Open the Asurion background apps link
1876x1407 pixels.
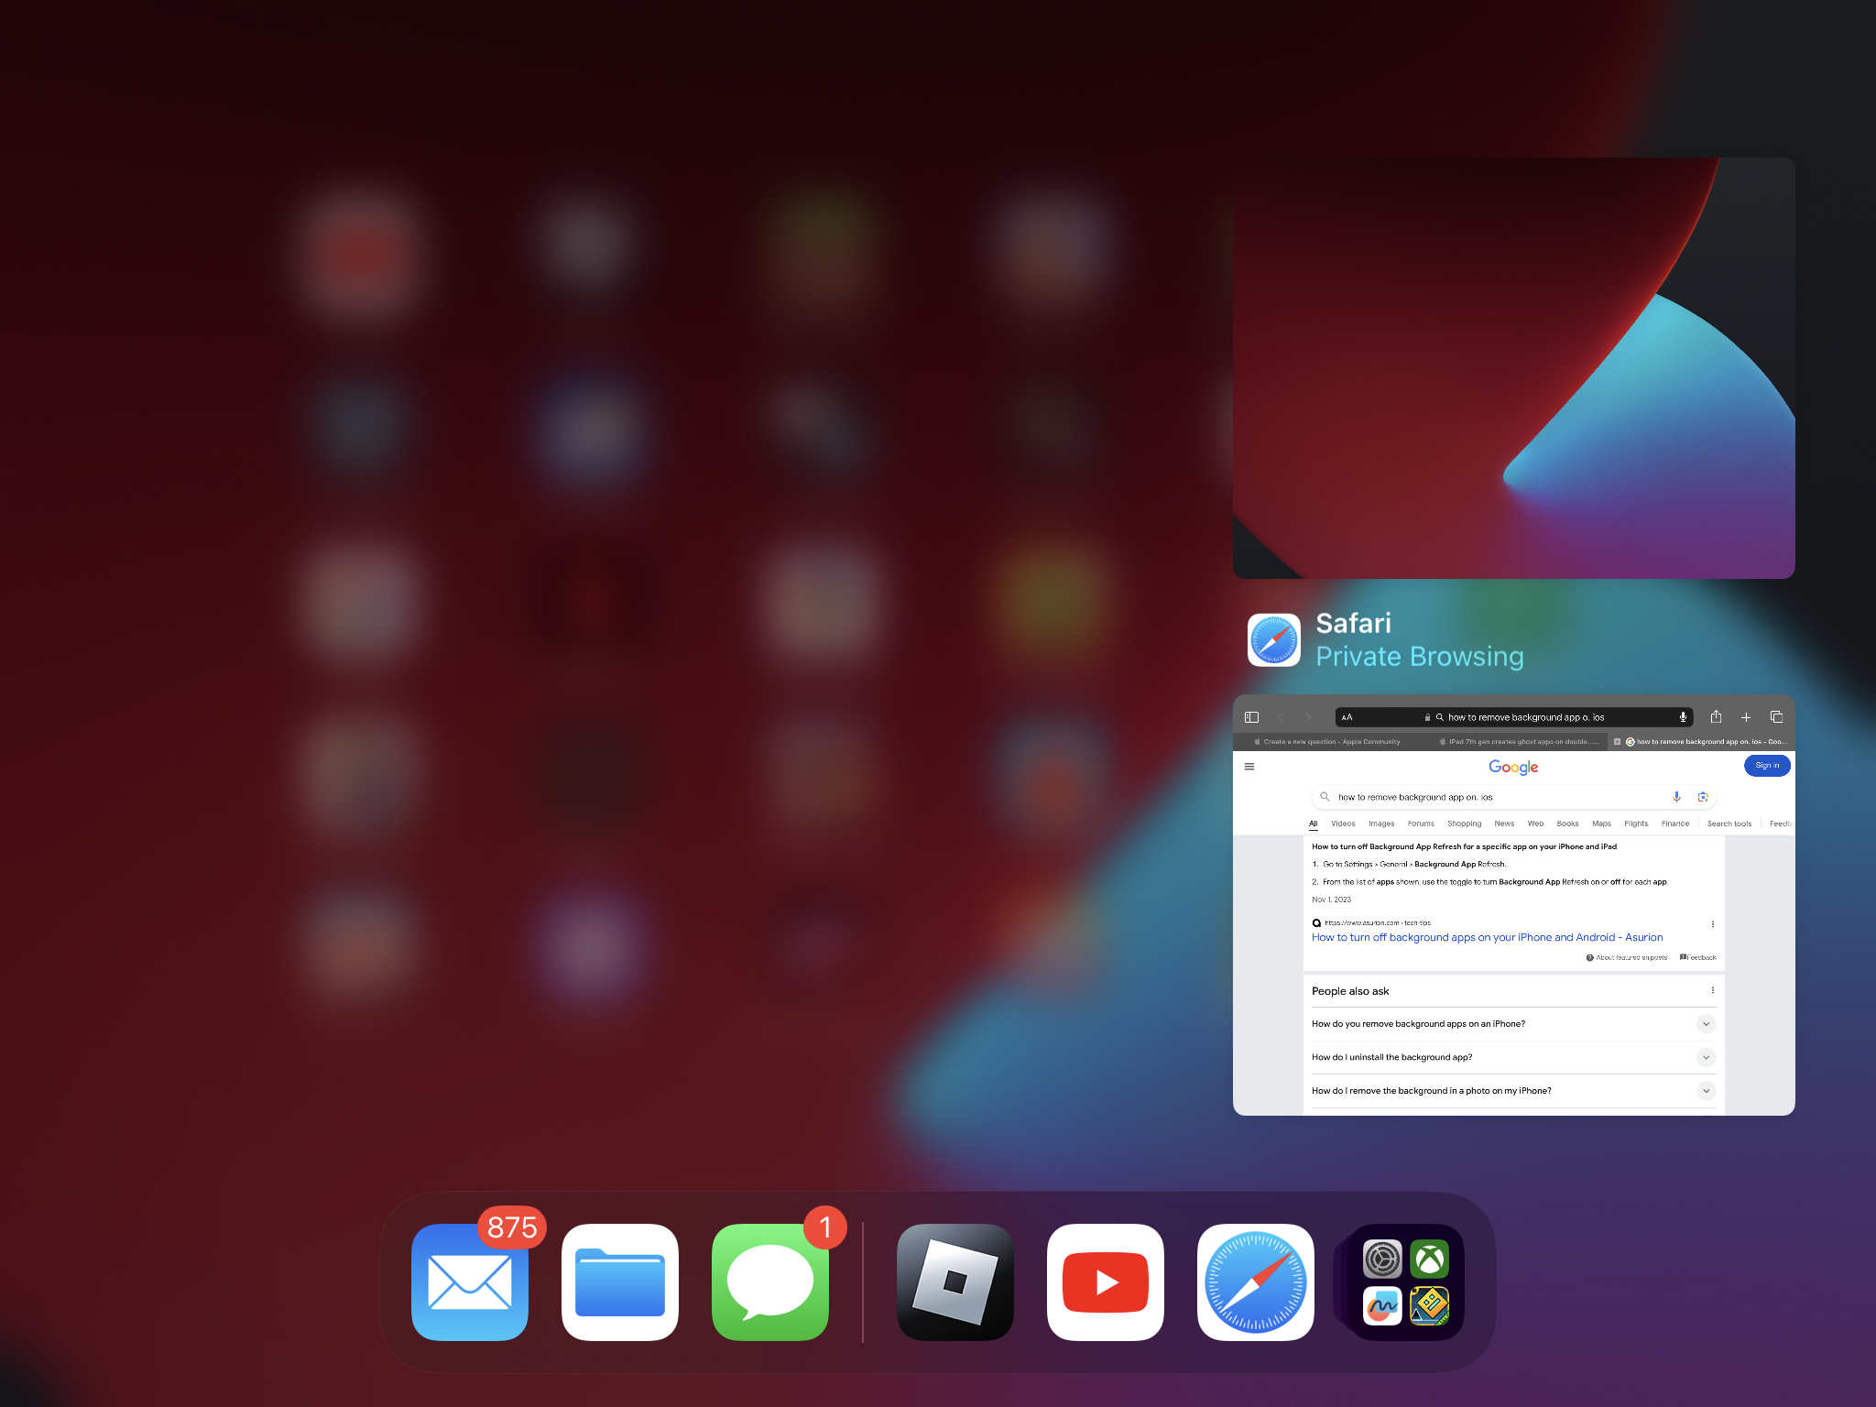(1486, 937)
